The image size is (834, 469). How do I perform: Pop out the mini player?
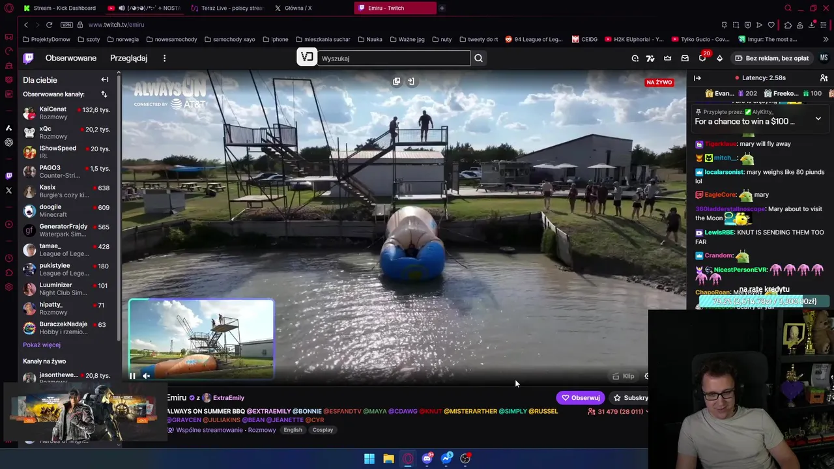pyautogui.click(x=396, y=81)
